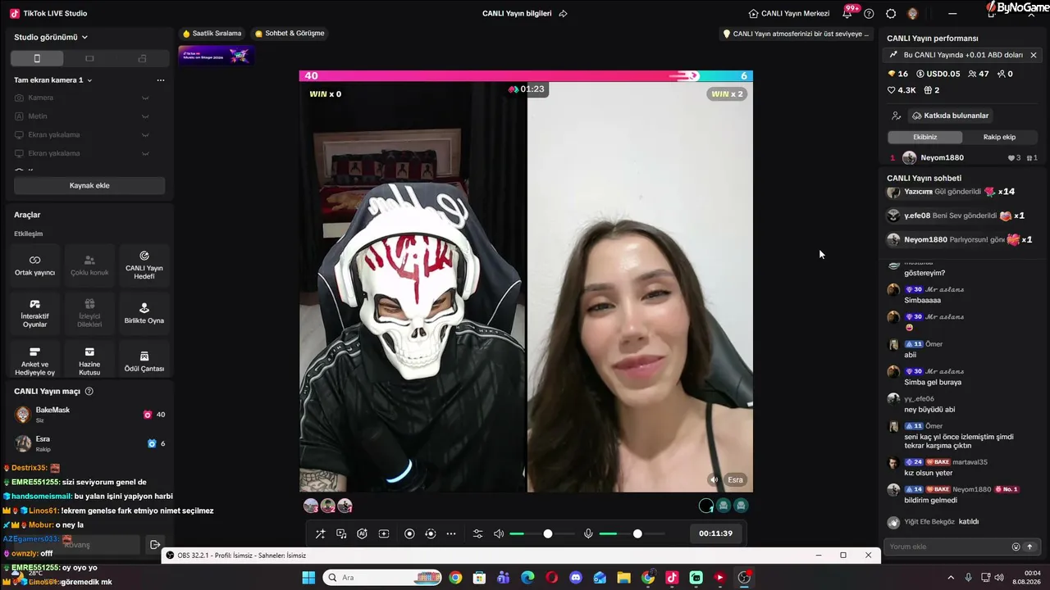
Task: Maximize the OBS 32.2.1 window
Action: 843,556
